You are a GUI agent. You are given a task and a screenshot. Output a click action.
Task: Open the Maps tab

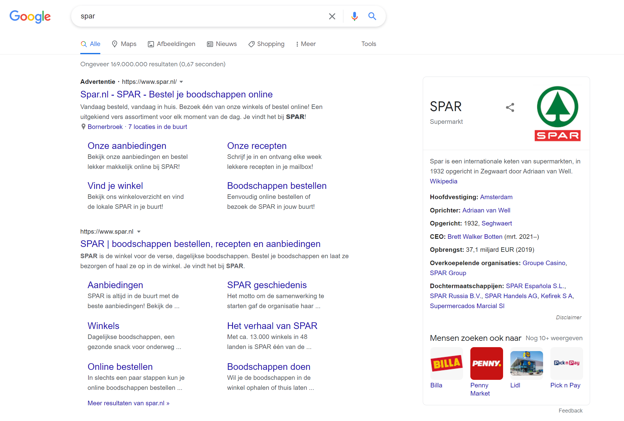[124, 44]
